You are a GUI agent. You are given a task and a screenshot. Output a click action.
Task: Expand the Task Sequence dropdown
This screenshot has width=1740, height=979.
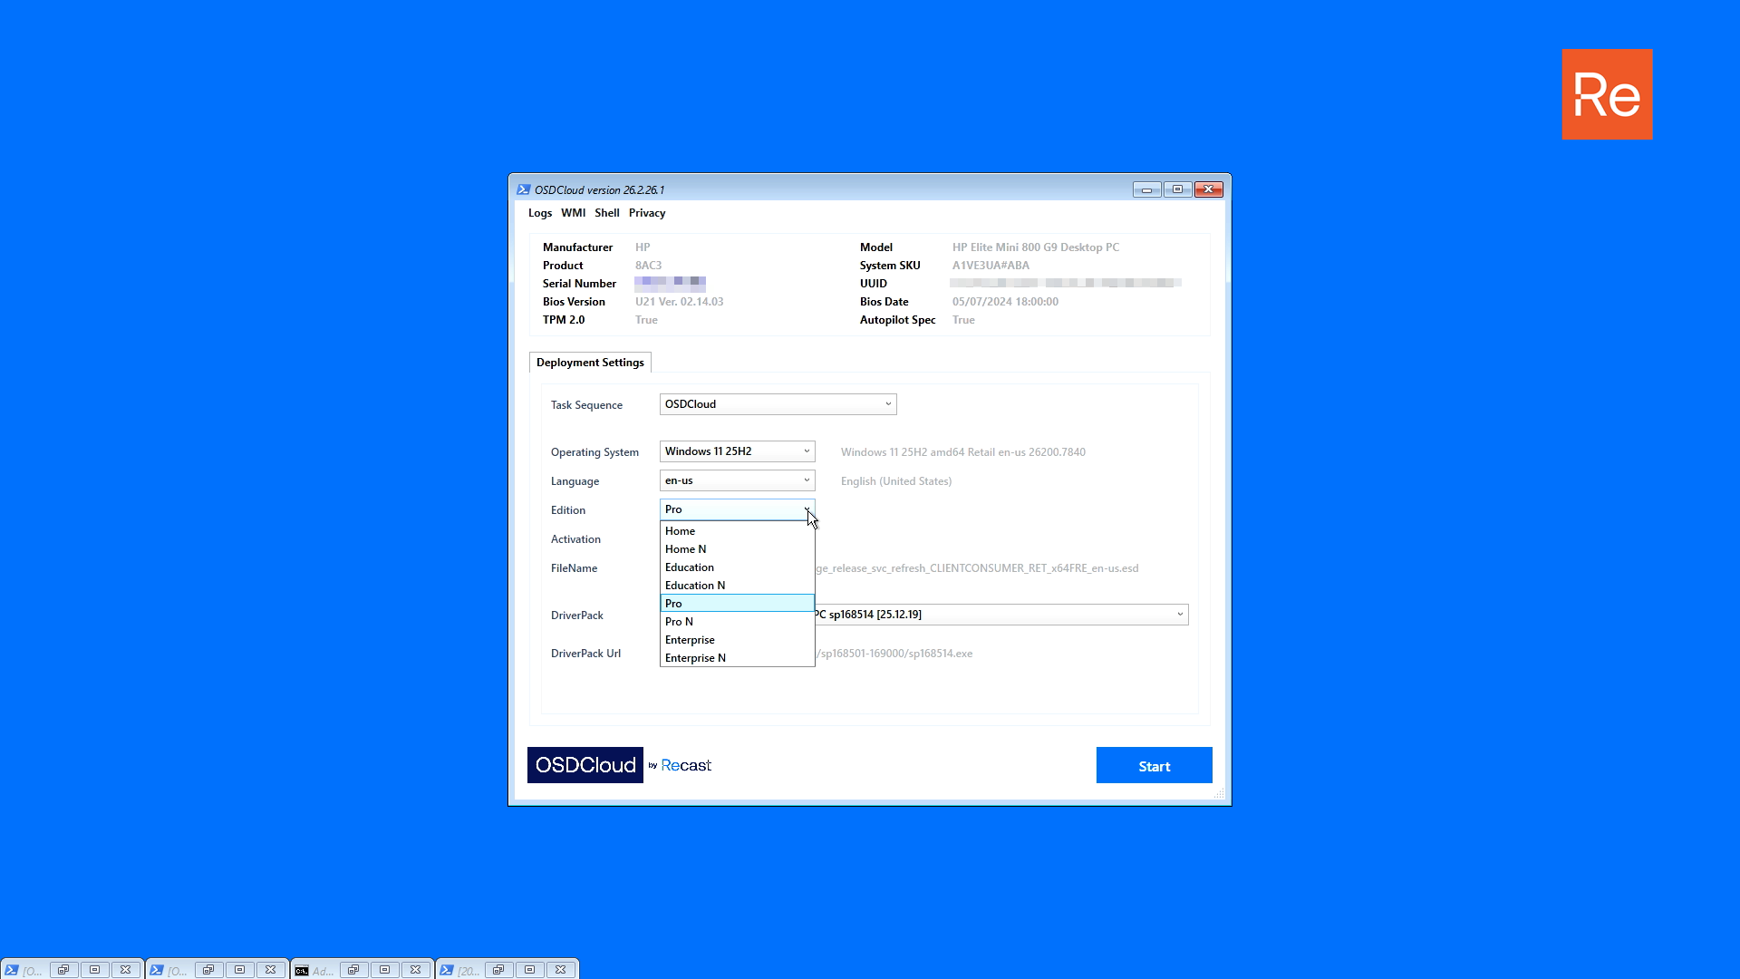(x=887, y=404)
